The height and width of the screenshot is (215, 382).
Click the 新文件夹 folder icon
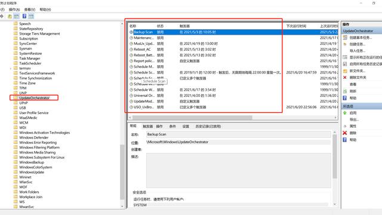pos(345,70)
